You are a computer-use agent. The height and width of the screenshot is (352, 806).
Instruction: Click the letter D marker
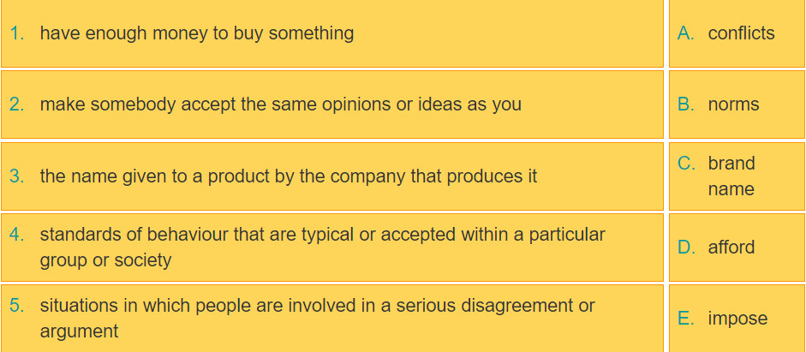click(x=686, y=248)
